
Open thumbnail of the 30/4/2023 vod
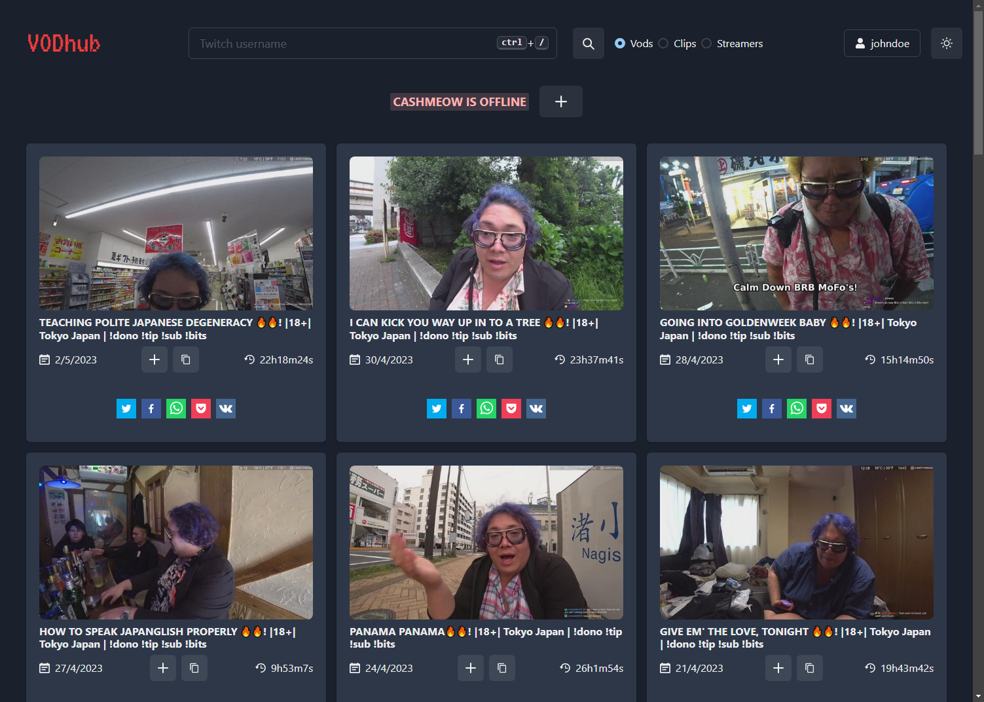tap(486, 233)
